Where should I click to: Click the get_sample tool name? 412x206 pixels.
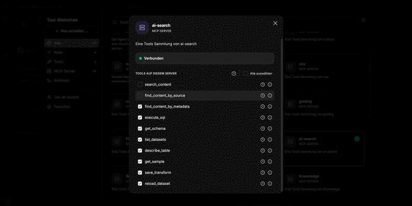154,162
